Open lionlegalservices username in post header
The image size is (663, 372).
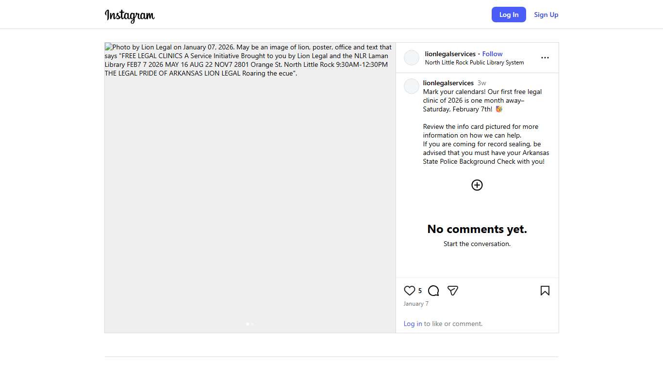[x=450, y=54]
